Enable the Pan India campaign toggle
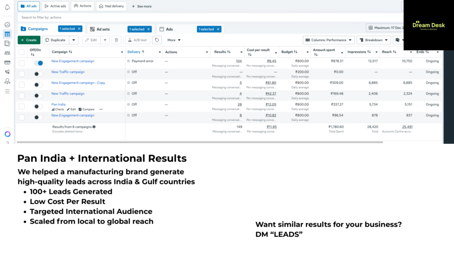 (39, 107)
